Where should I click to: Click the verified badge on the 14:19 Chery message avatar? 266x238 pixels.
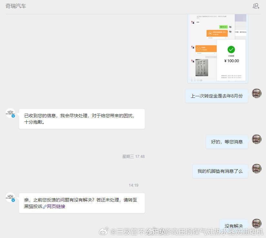click(x=13, y=200)
